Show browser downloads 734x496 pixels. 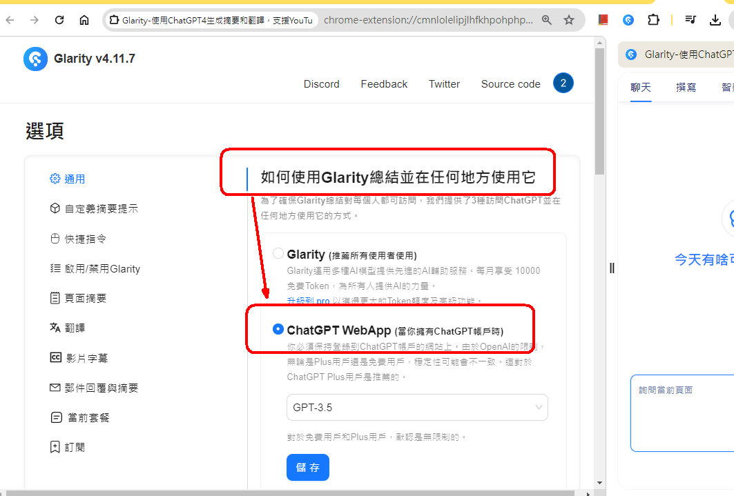715,19
